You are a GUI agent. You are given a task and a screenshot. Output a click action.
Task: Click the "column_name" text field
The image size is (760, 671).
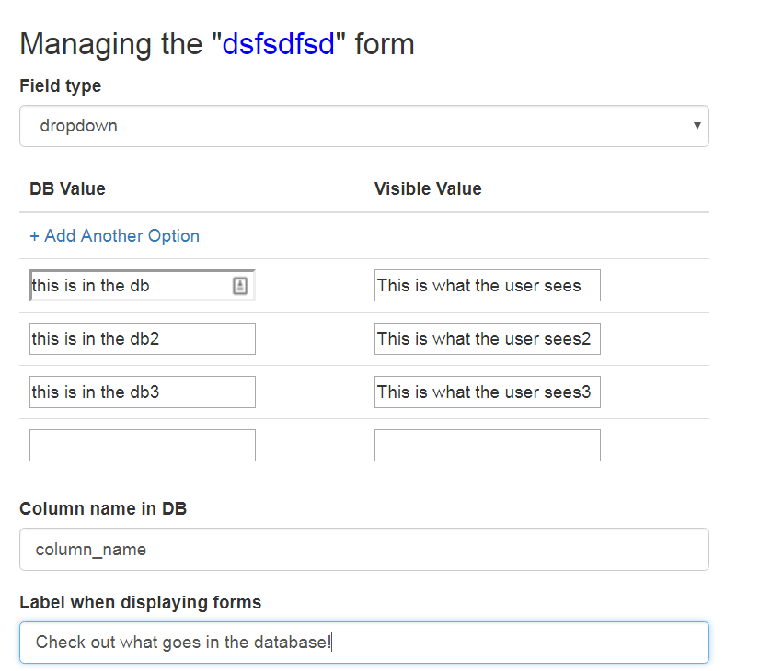tap(363, 550)
